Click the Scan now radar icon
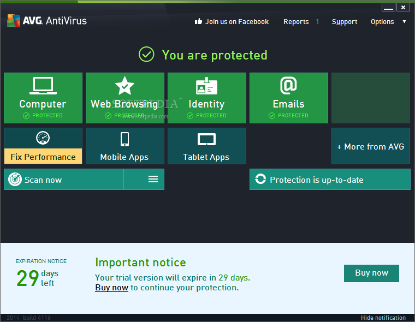415x322 pixels. [x=15, y=180]
